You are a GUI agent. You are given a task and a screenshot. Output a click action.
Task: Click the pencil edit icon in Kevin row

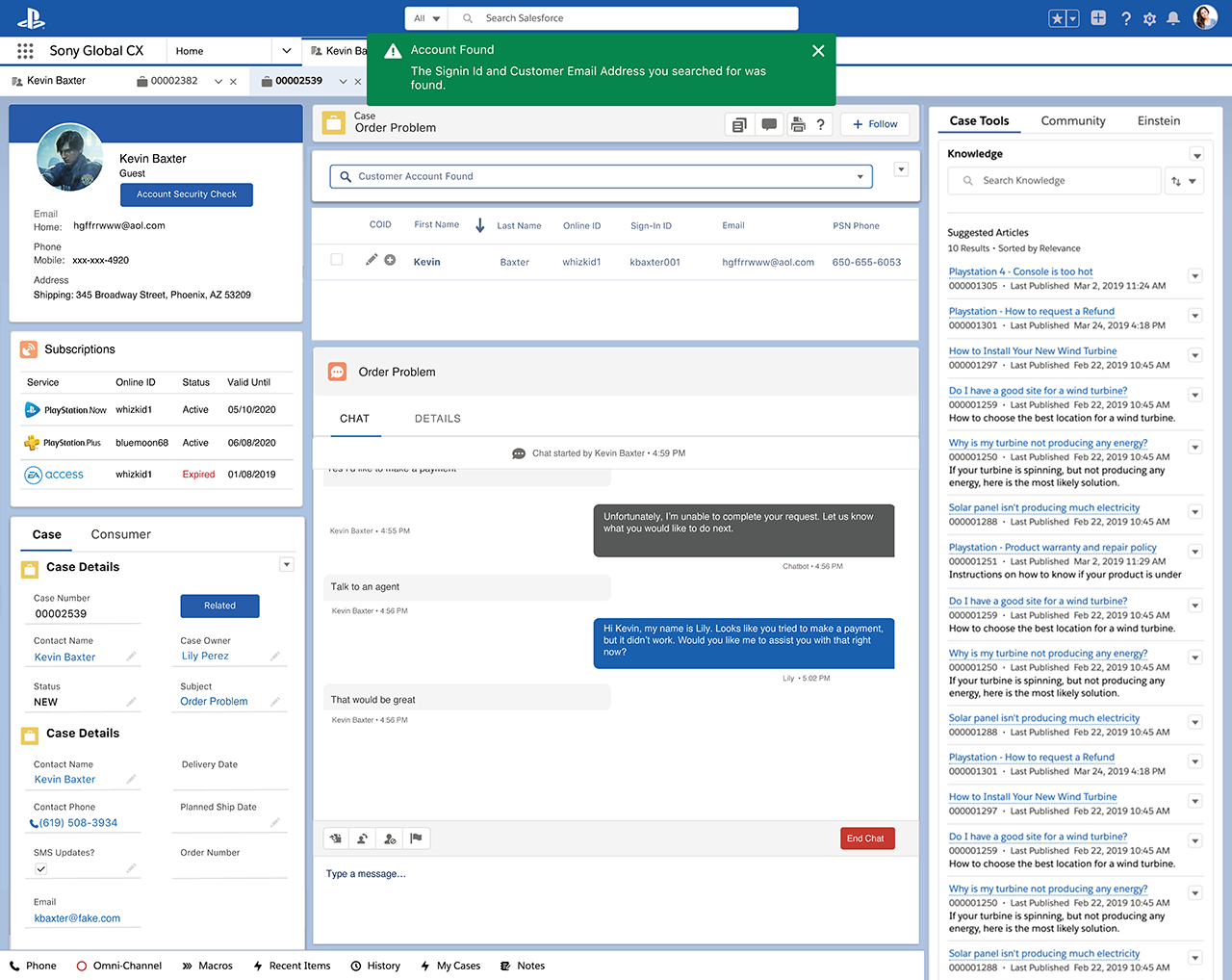point(372,260)
